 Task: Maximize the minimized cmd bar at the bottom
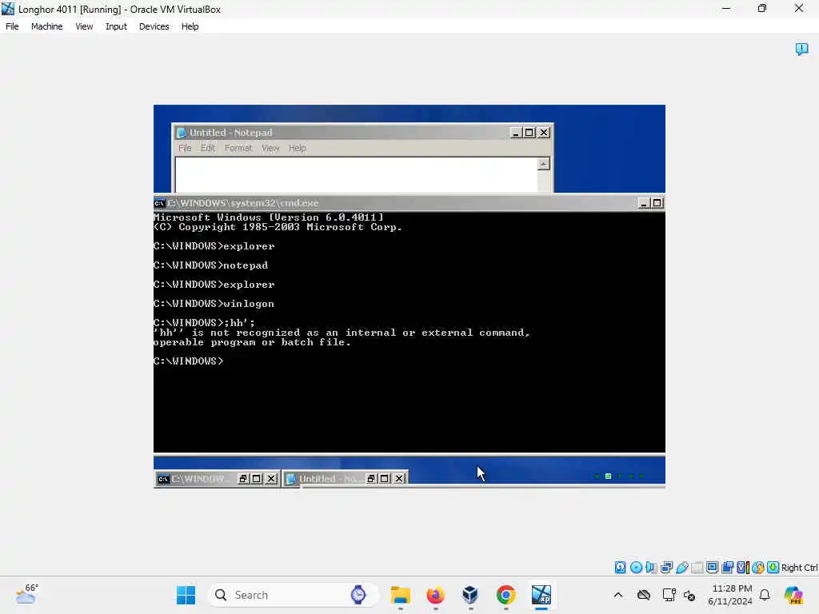(x=257, y=479)
